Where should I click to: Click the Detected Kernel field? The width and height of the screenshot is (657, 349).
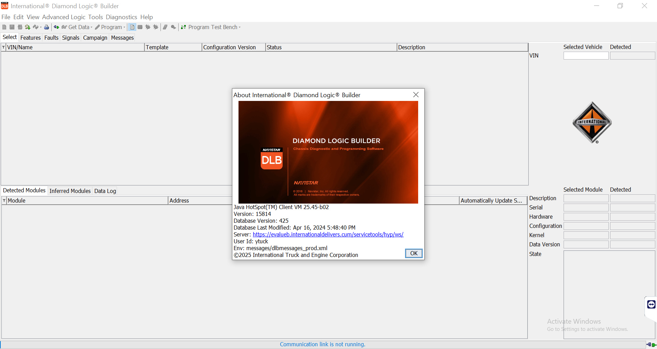tap(632, 235)
